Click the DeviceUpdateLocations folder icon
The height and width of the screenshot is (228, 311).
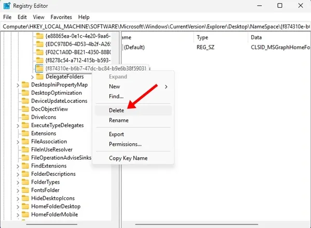coord(25,101)
